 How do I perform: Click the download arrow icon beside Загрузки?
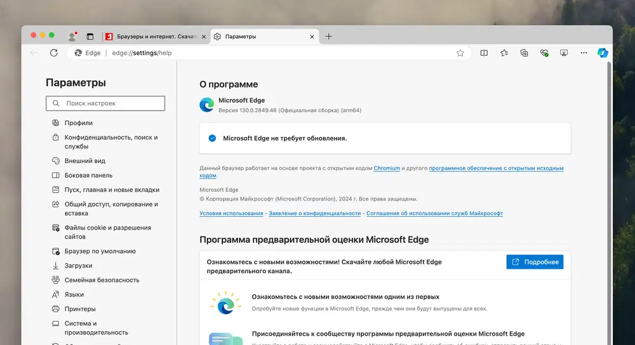click(x=55, y=266)
